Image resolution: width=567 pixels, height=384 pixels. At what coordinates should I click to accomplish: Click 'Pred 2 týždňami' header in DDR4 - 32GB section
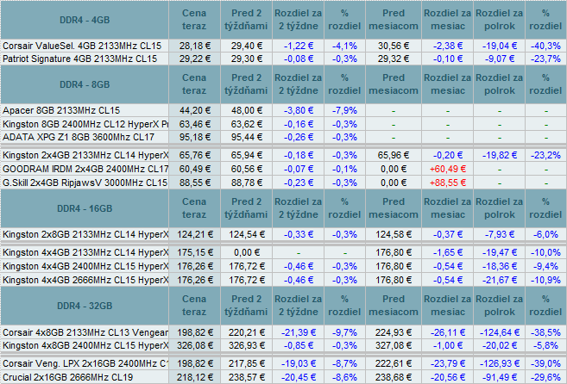coord(246,306)
